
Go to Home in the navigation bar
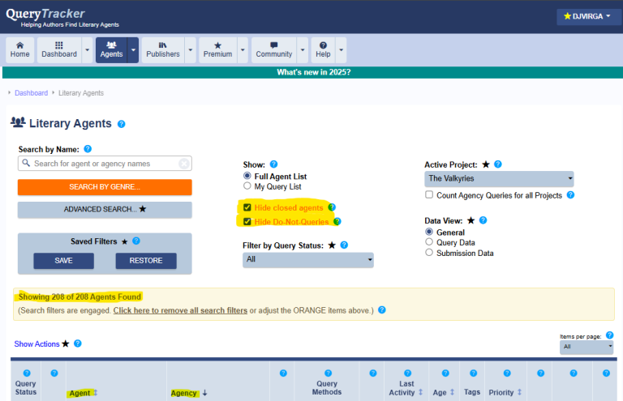pyautogui.click(x=19, y=50)
